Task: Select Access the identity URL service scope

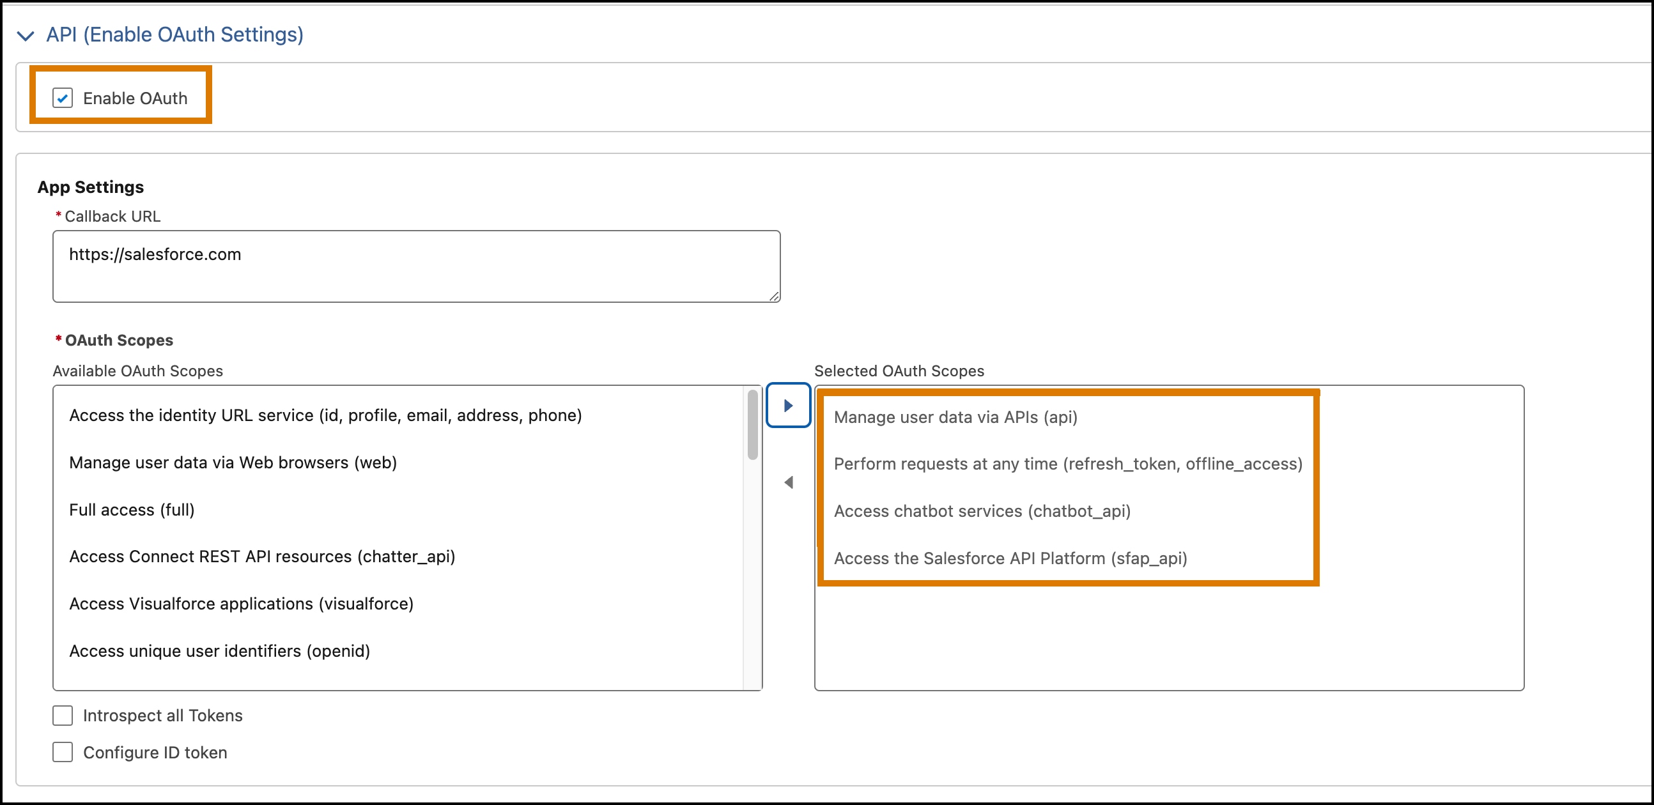Action: [325, 415]
